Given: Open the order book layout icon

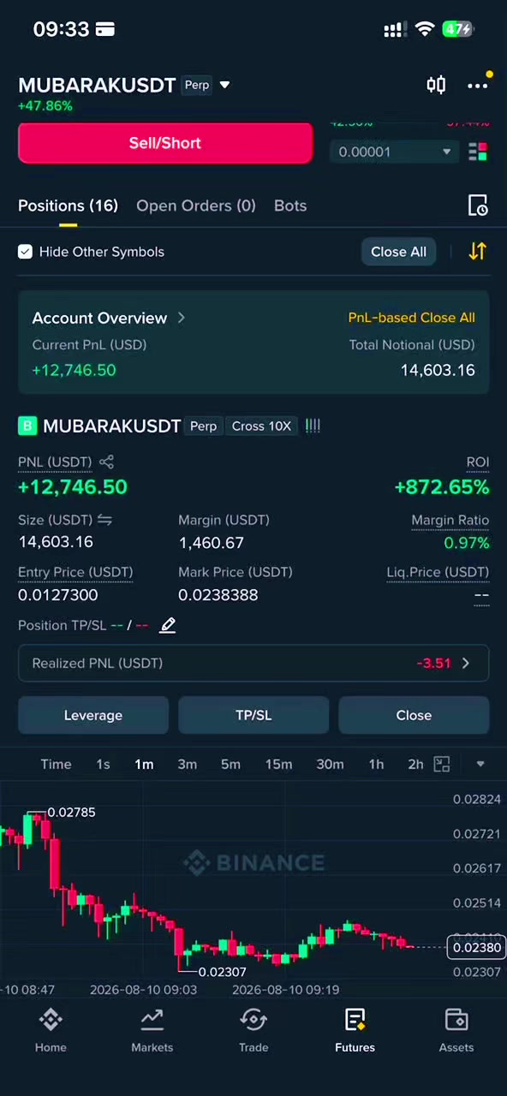Looking at the screenshot, I should click(x=478, y=152).
